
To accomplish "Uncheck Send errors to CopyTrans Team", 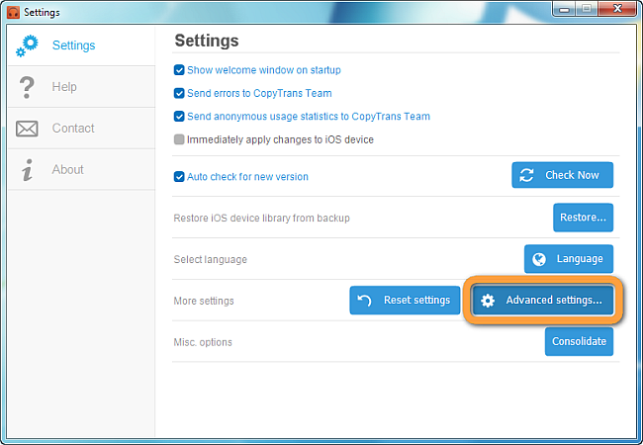I will pos(179,93).
